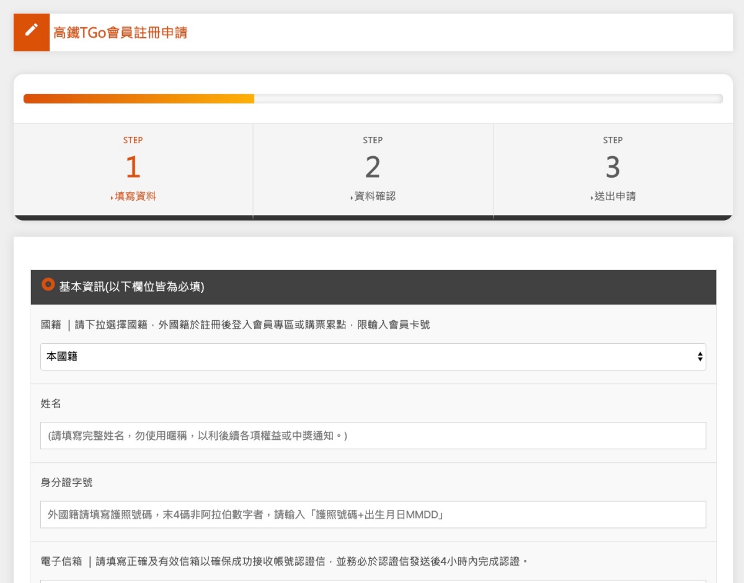Click the orange registration progress bar
This screenshot has width=744, height=583.
(x=139, y=99)
